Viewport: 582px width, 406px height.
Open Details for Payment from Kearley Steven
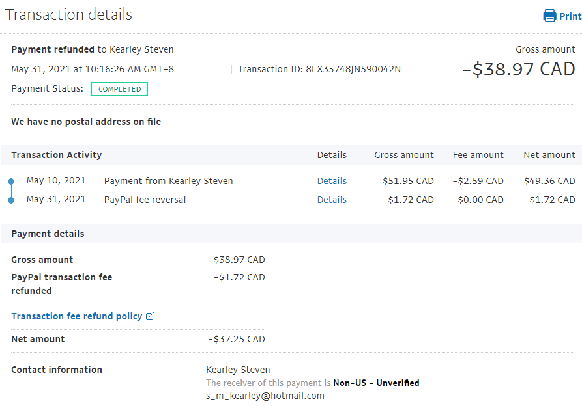click(x=332, y=181)
